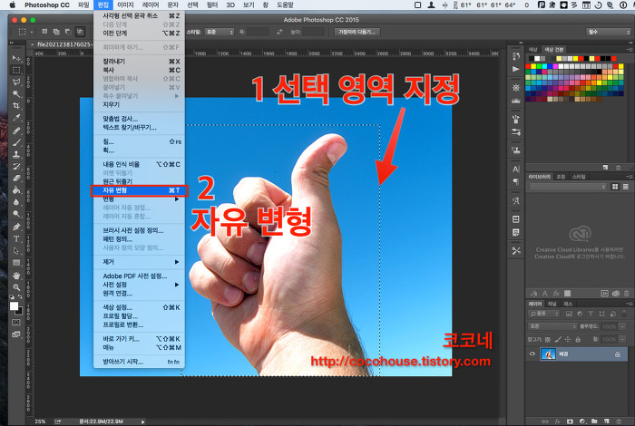Screen dimensions: 635x426
Task: Click the new group folder icon
Action: coord(594,421)
